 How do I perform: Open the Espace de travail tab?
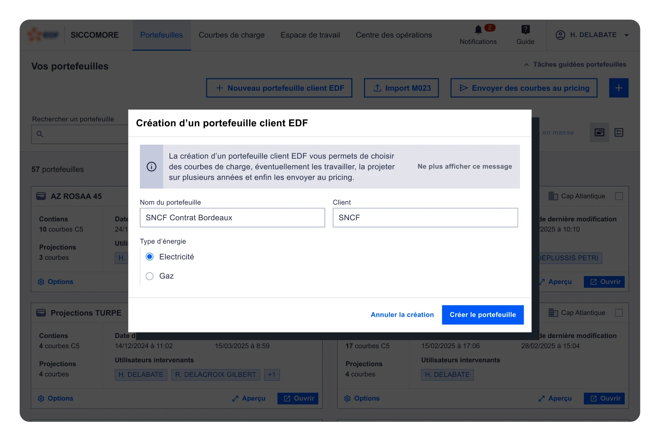(x=310, y=35)
